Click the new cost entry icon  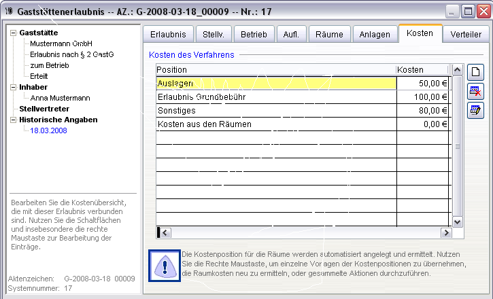click(475, 72)
